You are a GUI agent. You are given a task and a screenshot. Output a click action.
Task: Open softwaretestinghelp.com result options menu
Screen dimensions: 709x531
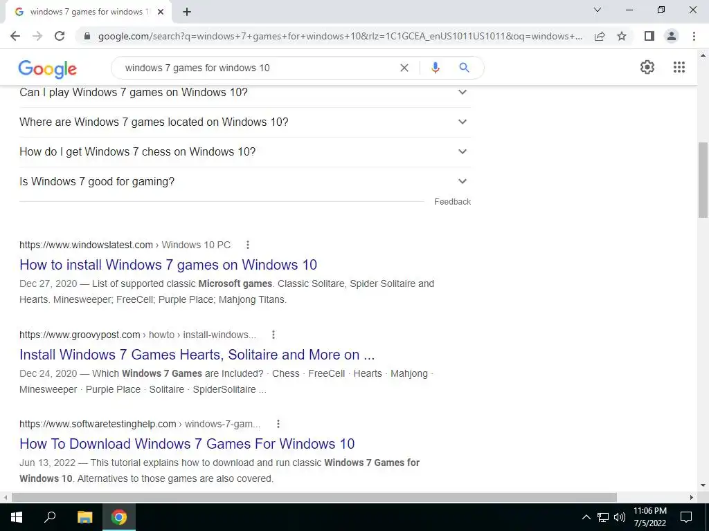(x=278, y=424)
